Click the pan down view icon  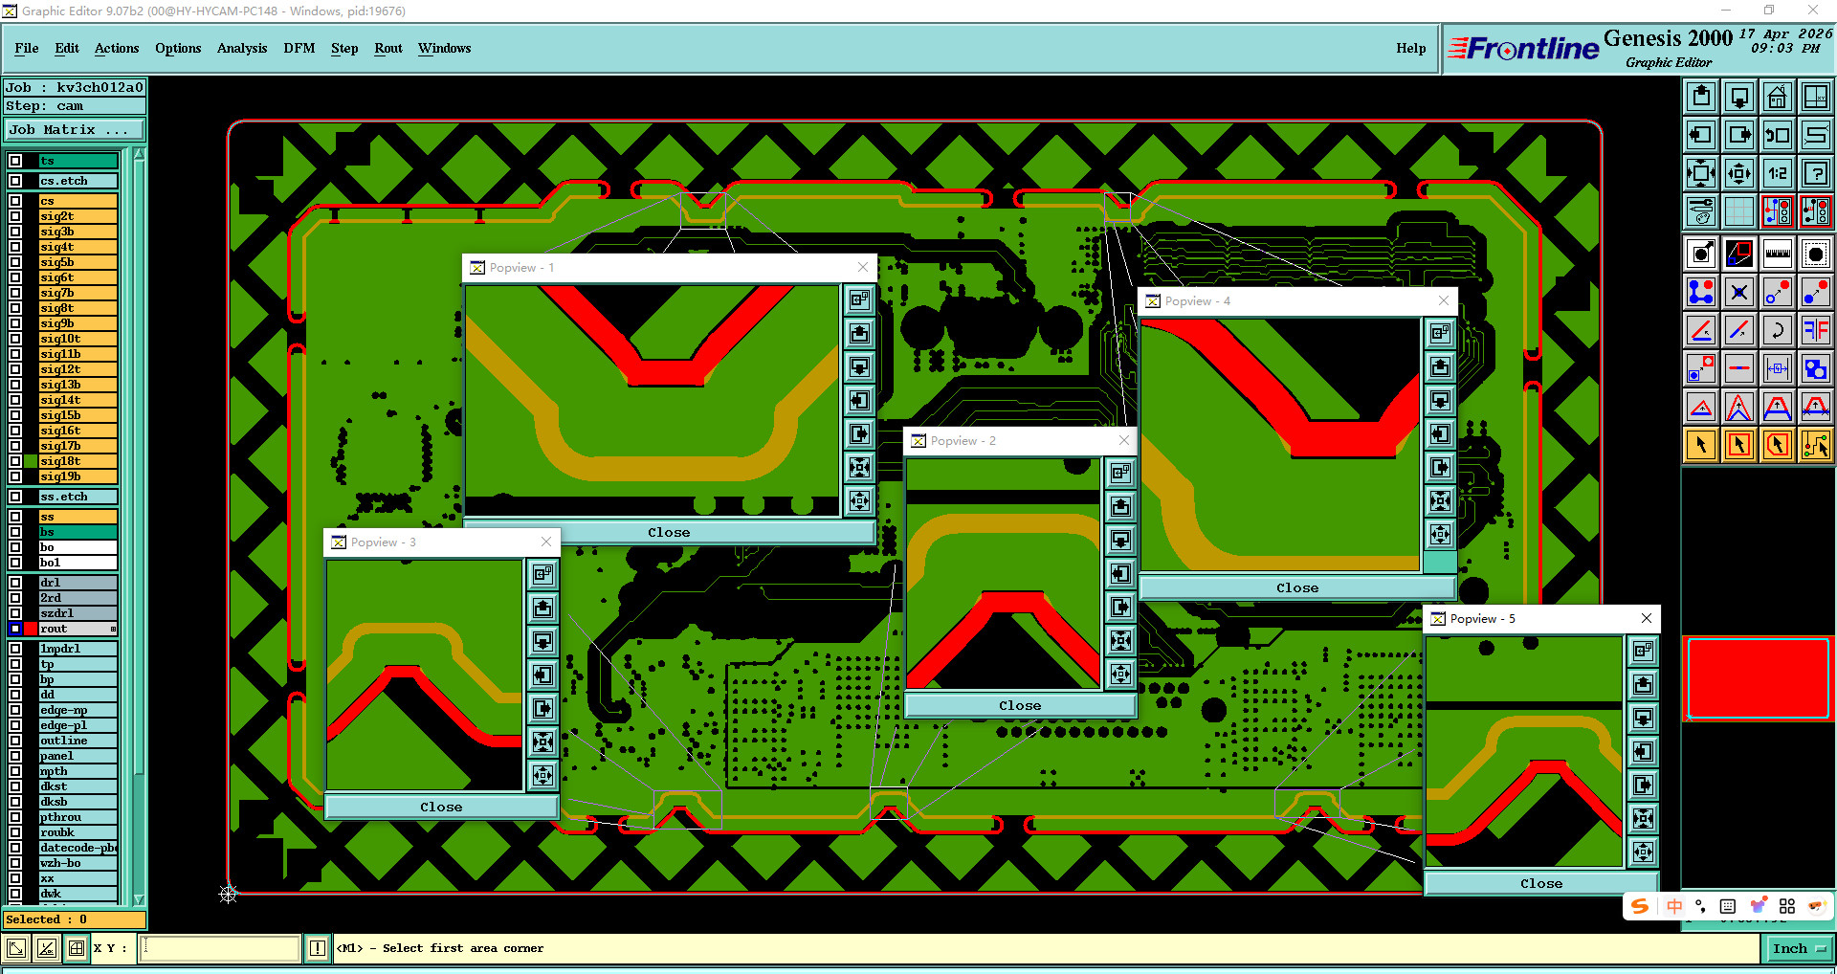click(1739, 97)
